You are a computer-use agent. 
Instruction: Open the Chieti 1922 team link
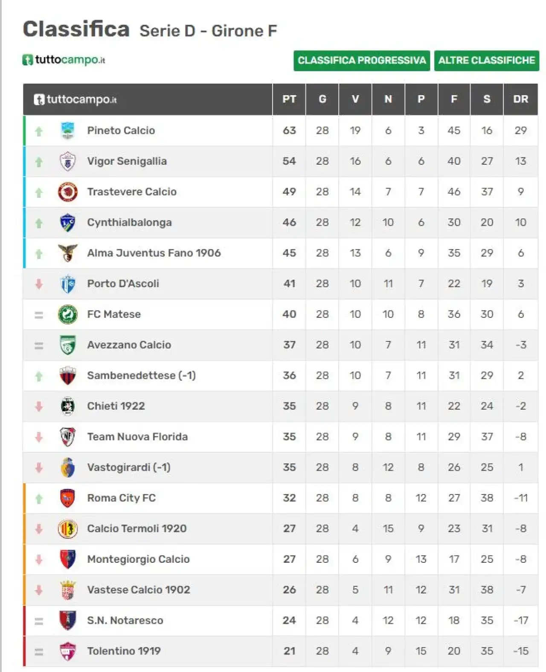tap(116, 406)
